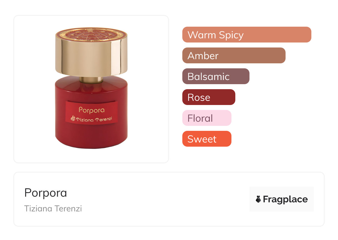Click the Tiziana Terenzi text on bottle label

[94, 119]
